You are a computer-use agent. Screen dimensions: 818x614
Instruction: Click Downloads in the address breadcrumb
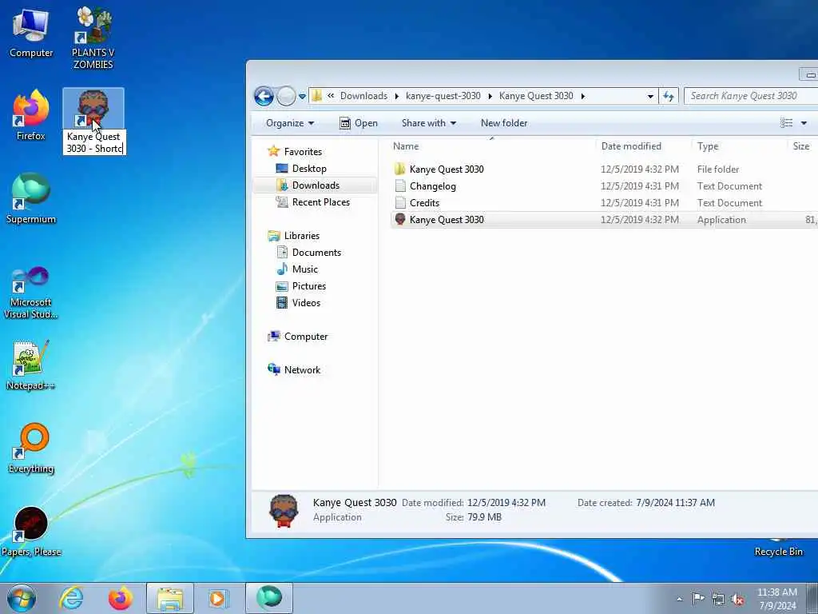(363, 96)
